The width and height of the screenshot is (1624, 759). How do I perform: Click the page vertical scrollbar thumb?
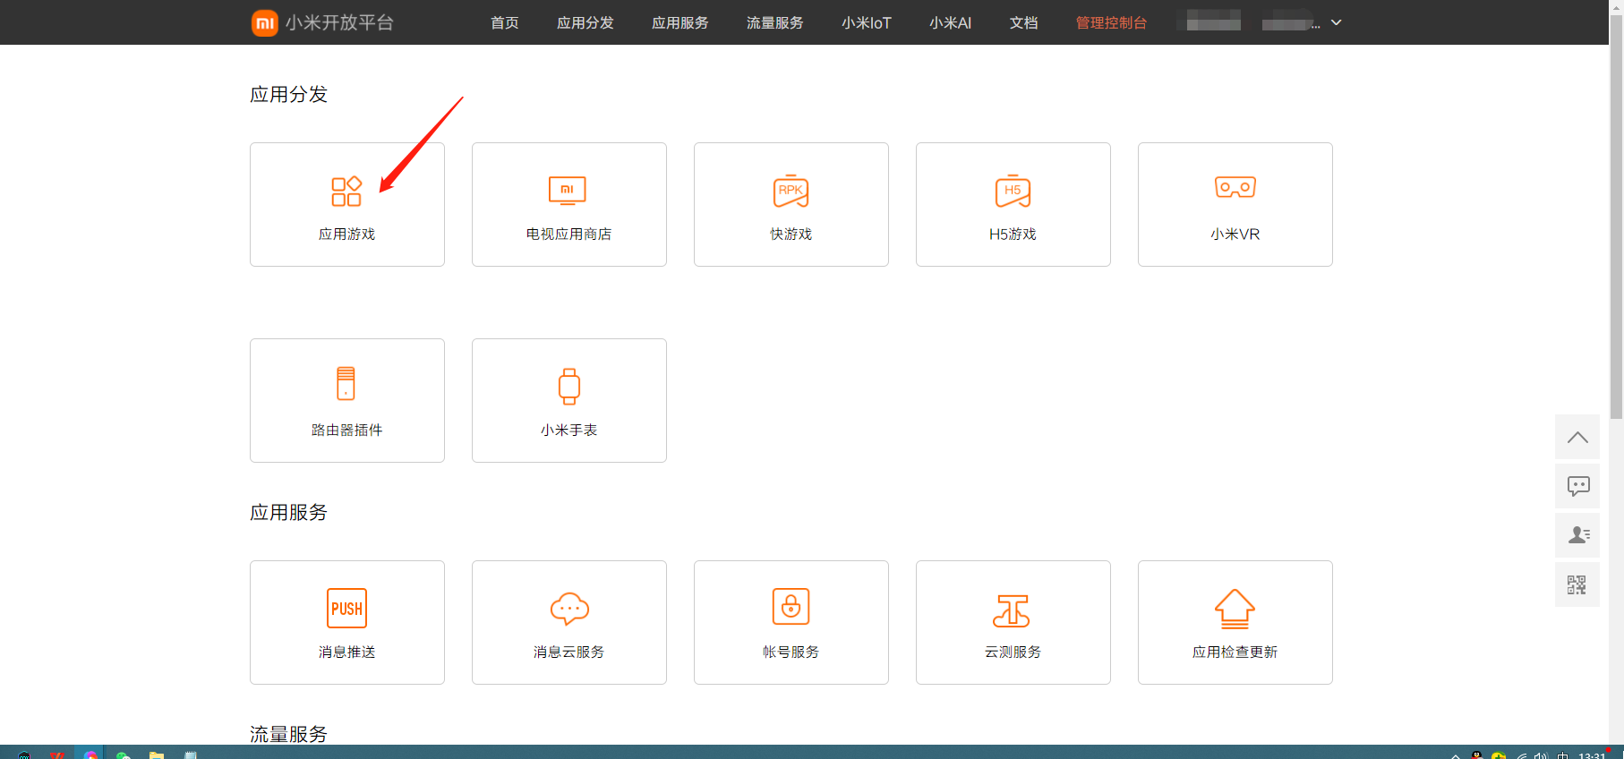point(1616,215)
